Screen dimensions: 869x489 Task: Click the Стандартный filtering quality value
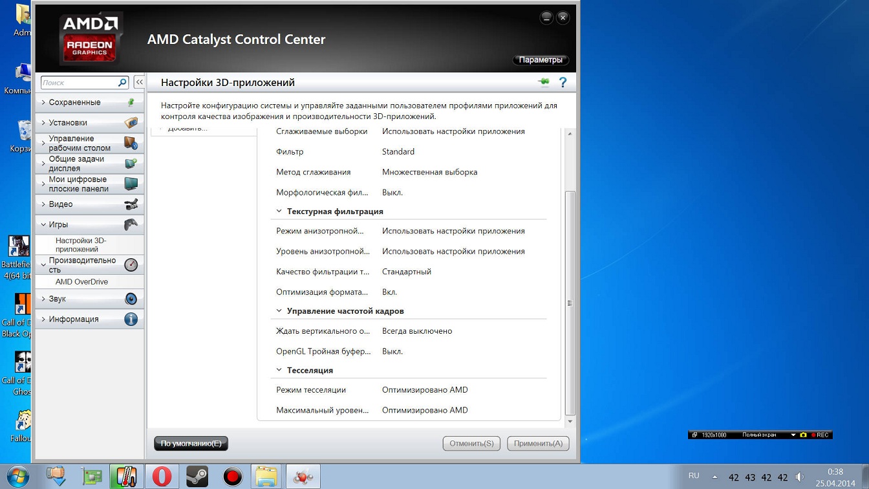pyautogui.click(x=407, y=272)
